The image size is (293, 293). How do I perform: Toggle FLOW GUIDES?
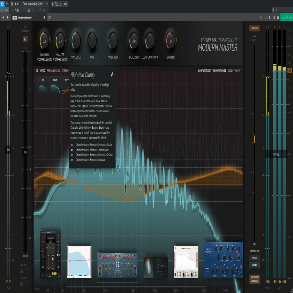point(219,70)
